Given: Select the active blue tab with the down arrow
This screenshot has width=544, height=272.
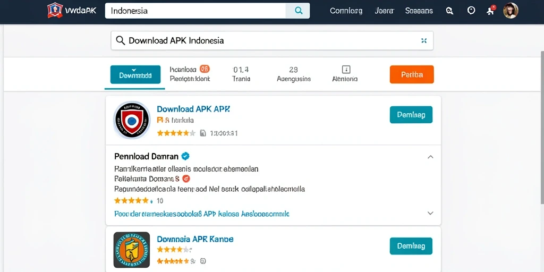Looking at the screenshot, I should pyautogui.click(x=135, y=74).
